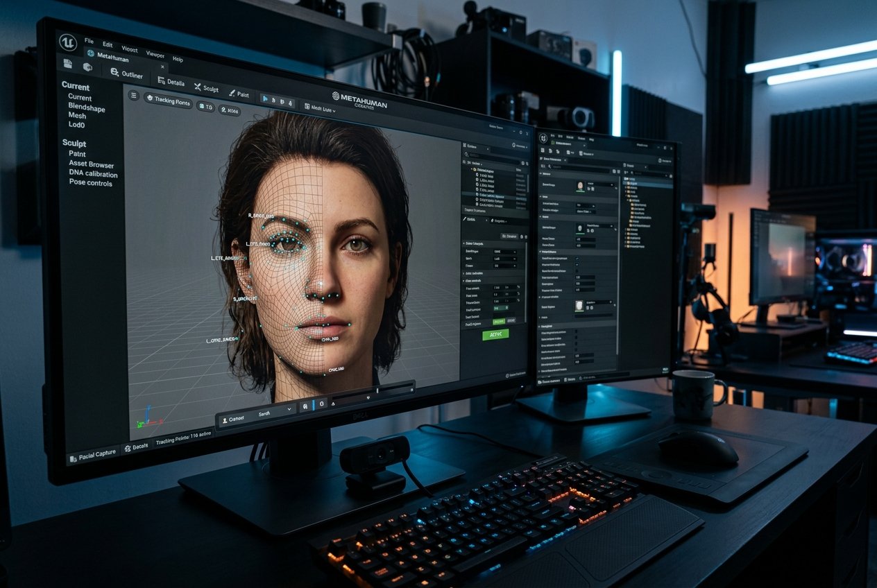
Task: Open the Edit menu
Action: tap(108, 44)
